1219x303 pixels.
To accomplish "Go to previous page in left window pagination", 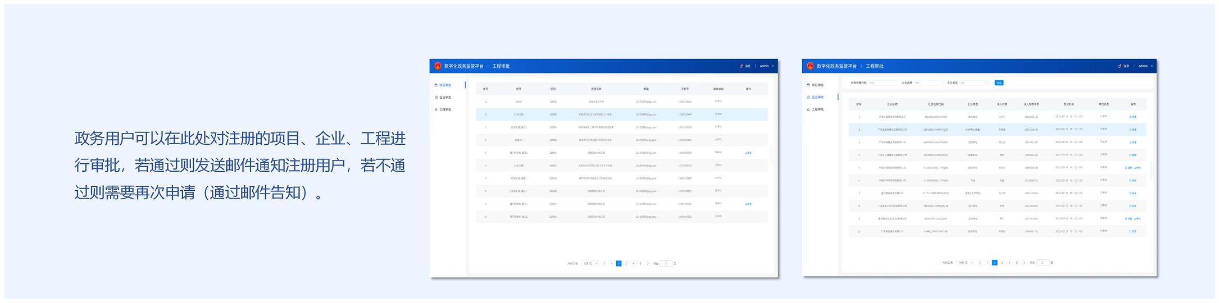I will [604, 263].
